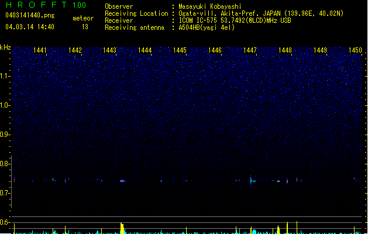Click the 1.1 kHz axis label

(x=5, y=76)
